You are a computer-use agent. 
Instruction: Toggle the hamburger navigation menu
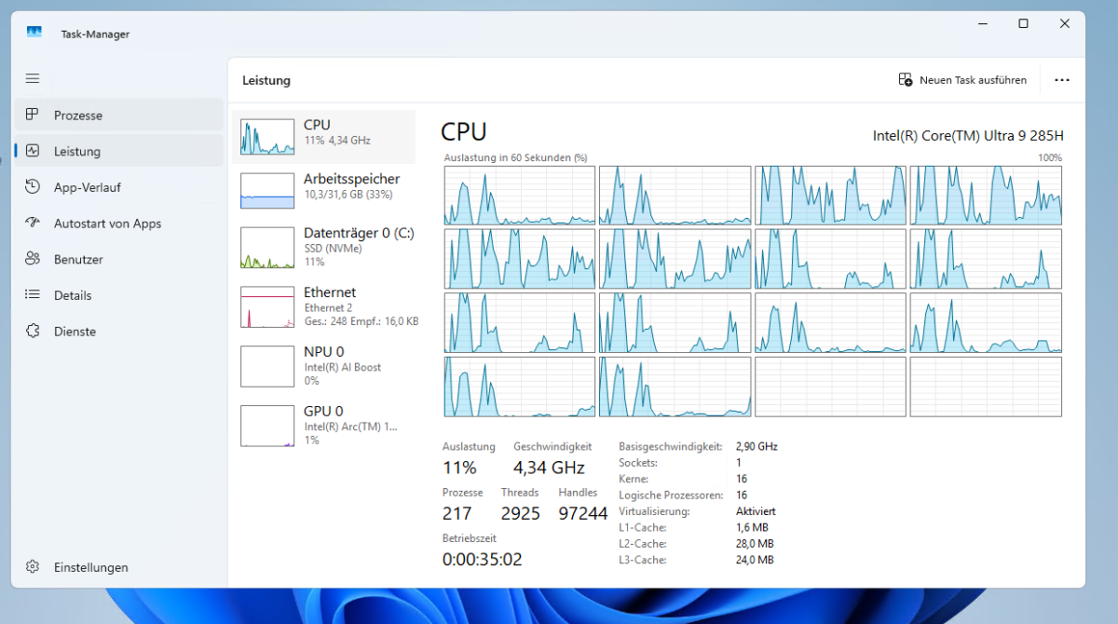pos(33,79)
